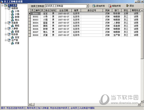144x110 pixels.
Task: Click the 人事部 department cell in the table
Action: point(117,23)
